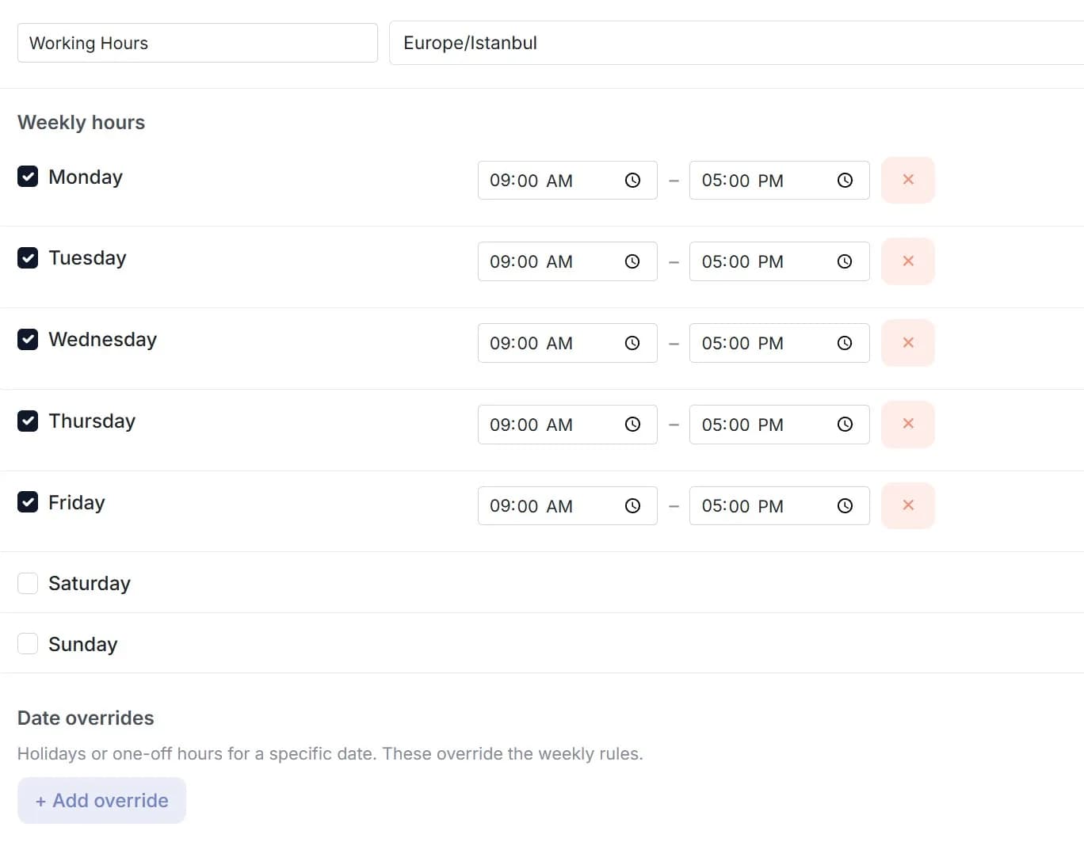
Task: Edit Monday end time 05:00 PM
Action: tap(780, 181)
